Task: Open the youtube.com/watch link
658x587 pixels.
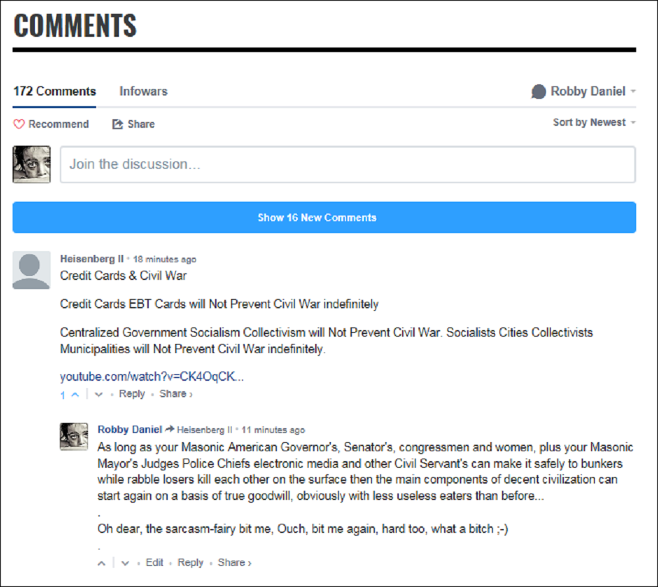Action: coord(152,377)
